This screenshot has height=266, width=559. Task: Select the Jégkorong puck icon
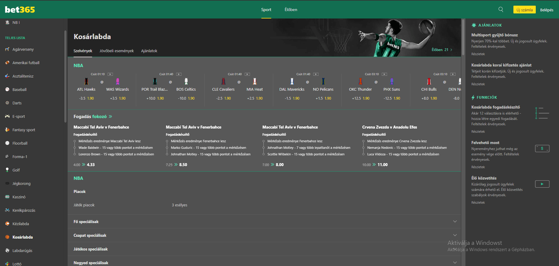pos(7,183)
